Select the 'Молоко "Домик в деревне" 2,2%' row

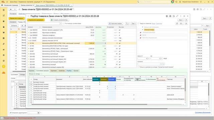[x=82, y=30]
